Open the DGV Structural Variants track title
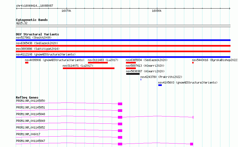The height and width of the screenshot is (147, 238). pyautogui.click(x=37, y=34)
